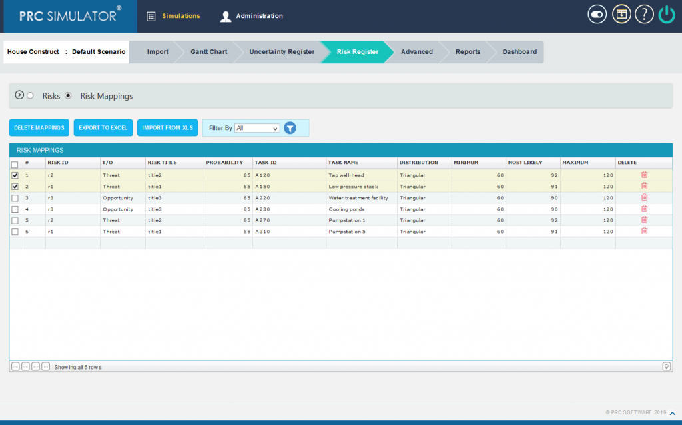
Task: Click task ID 'A310' cell
Action: (x=289, y=232)
